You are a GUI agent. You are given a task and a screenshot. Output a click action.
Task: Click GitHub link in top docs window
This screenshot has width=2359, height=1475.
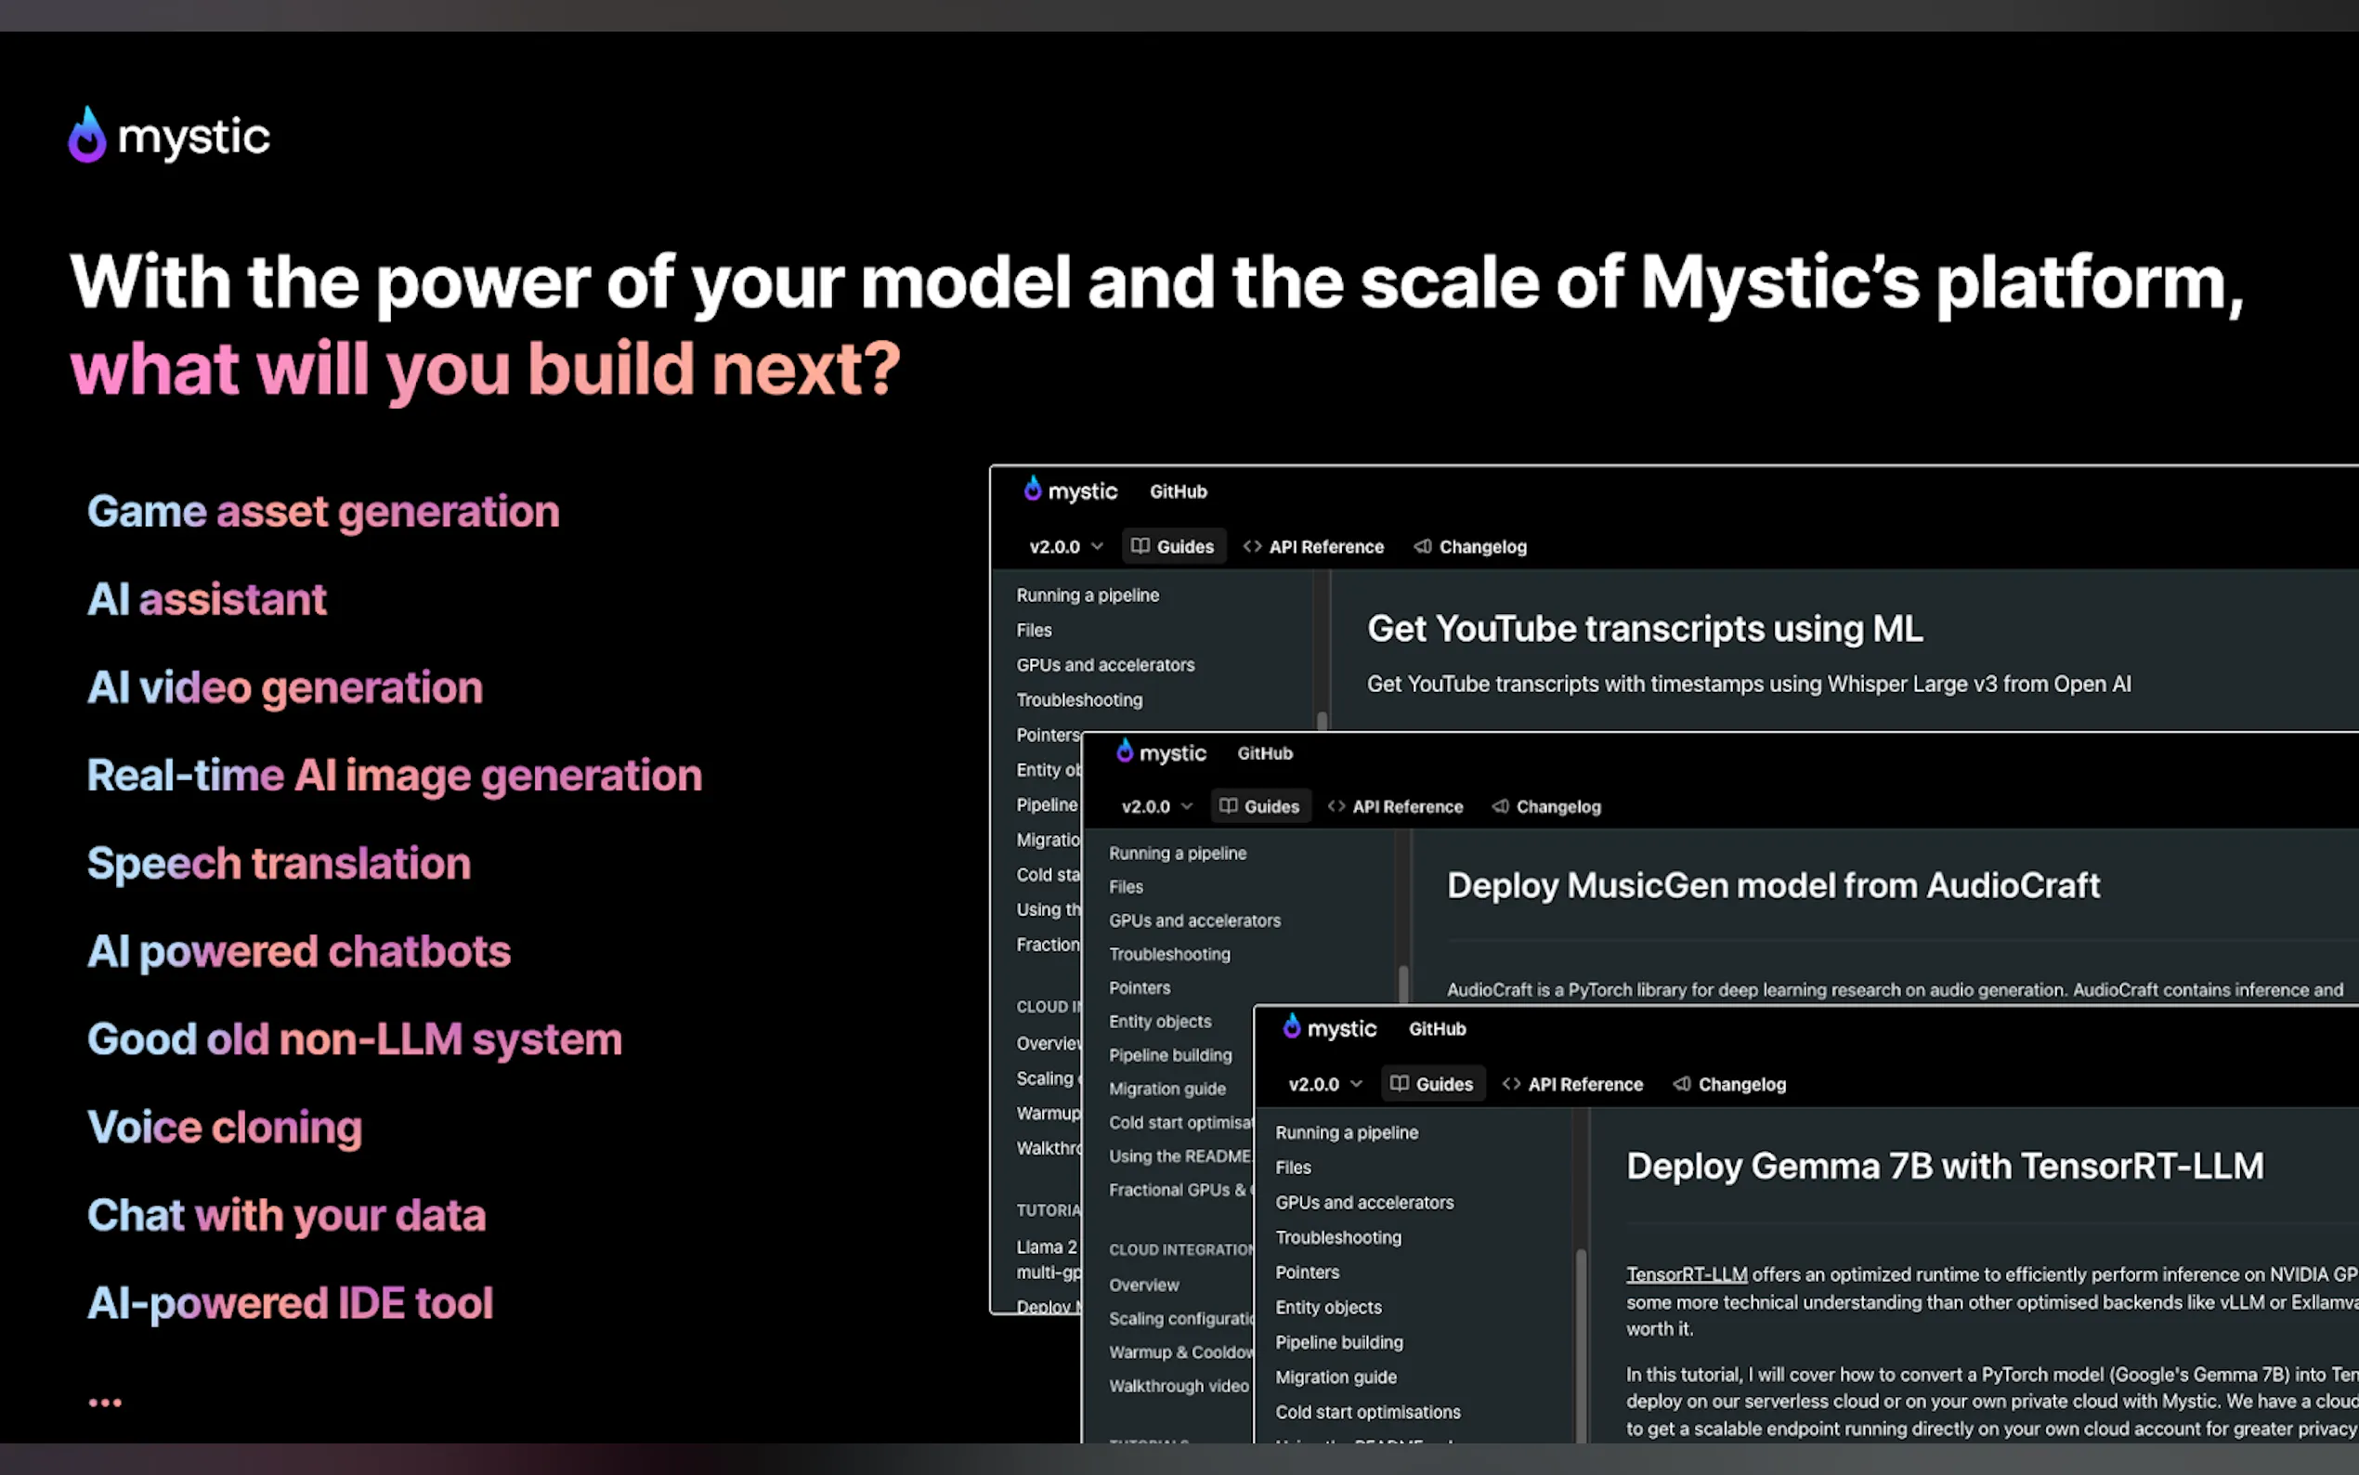click(x=1178, y=491)
